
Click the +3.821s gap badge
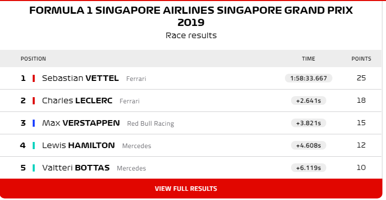[308, 123]
